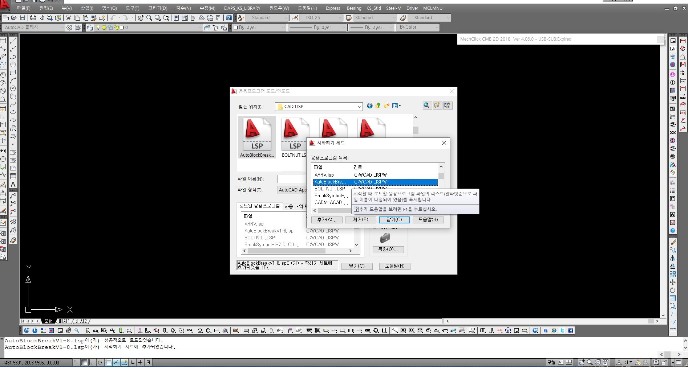Click the 제거(R) button
688x367 pixels.
pos(361,219)
